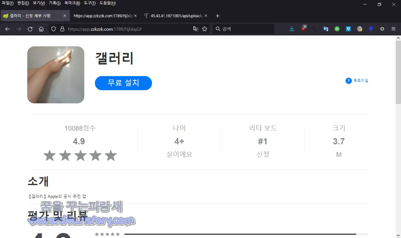Open a new tab with plus
The width and height of the screenshot is (401, 238).
[x=218, y=16]
